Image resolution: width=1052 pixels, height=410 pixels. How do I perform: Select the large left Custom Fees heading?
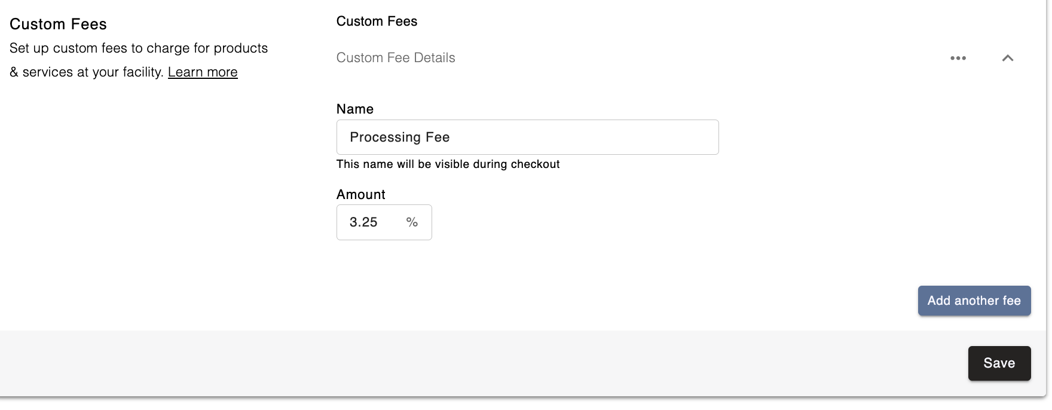pyautogui.click(x=58, y=25)
